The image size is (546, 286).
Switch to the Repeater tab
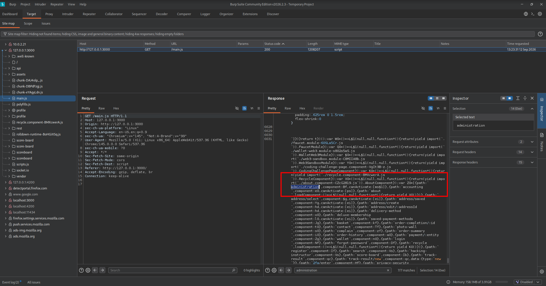pyautogui.click(x=89, y=14)
